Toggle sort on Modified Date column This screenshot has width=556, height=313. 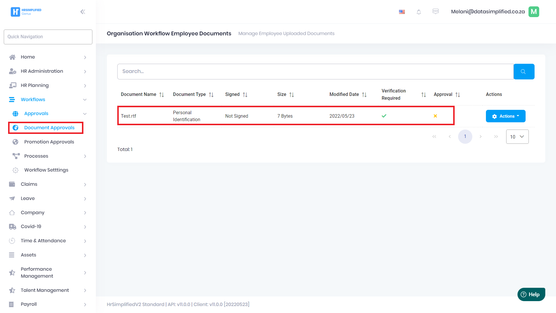364,95
